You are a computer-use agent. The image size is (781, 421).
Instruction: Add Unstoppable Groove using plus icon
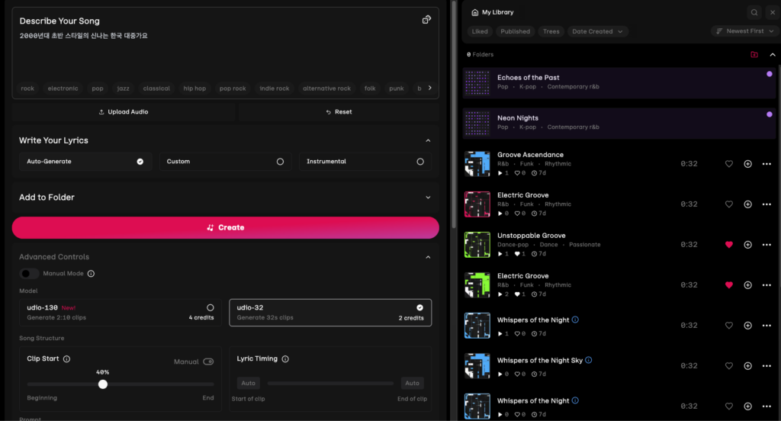tap(747, 245)
